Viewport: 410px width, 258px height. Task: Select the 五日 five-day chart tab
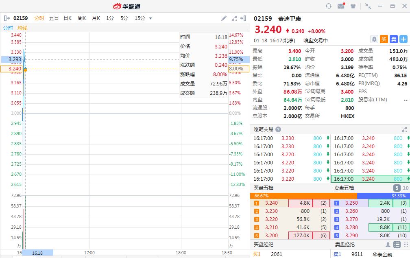(54, 18)
